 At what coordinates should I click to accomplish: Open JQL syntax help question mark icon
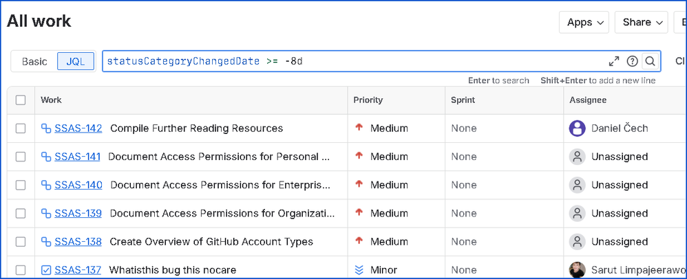point(632,61)
